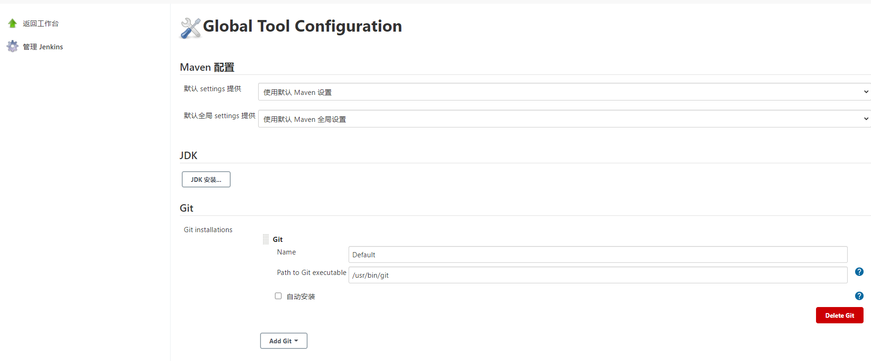The image size is (871, 361).
Task: Open the 管理 Jenkins link
Action: 43,47
